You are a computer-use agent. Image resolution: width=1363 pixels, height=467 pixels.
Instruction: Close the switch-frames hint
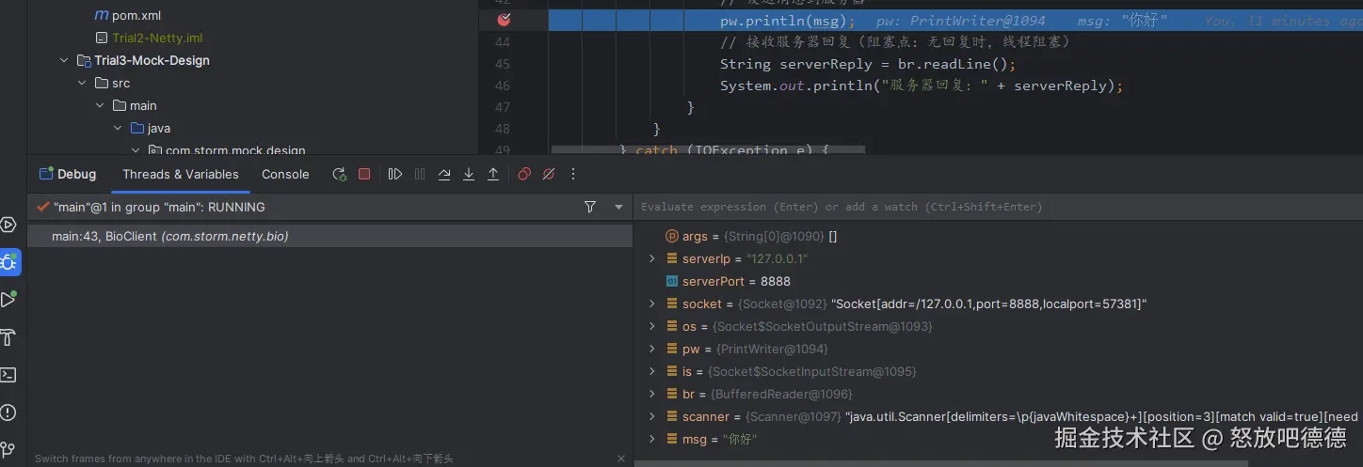coord(621,459)
